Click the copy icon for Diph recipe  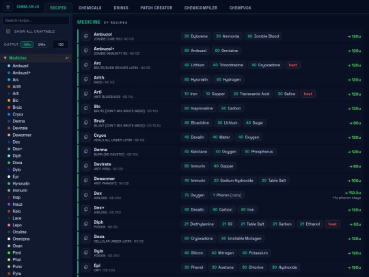[x=86, y=224]
